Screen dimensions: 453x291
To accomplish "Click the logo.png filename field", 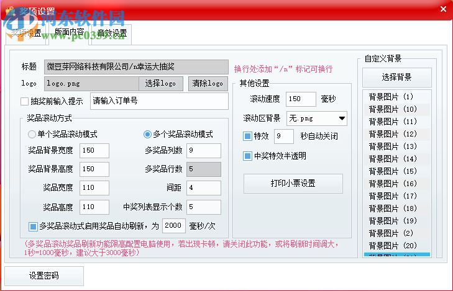I will click(x=91, y=84).
